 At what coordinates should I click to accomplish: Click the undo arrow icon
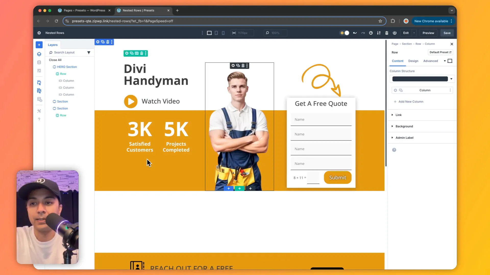pos(355,33)
